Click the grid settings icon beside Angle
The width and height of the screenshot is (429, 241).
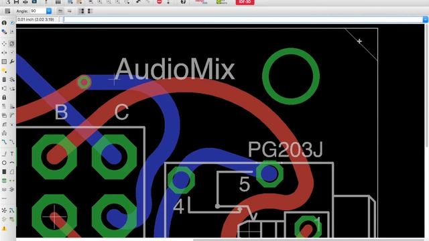click(x=7, y=11)
